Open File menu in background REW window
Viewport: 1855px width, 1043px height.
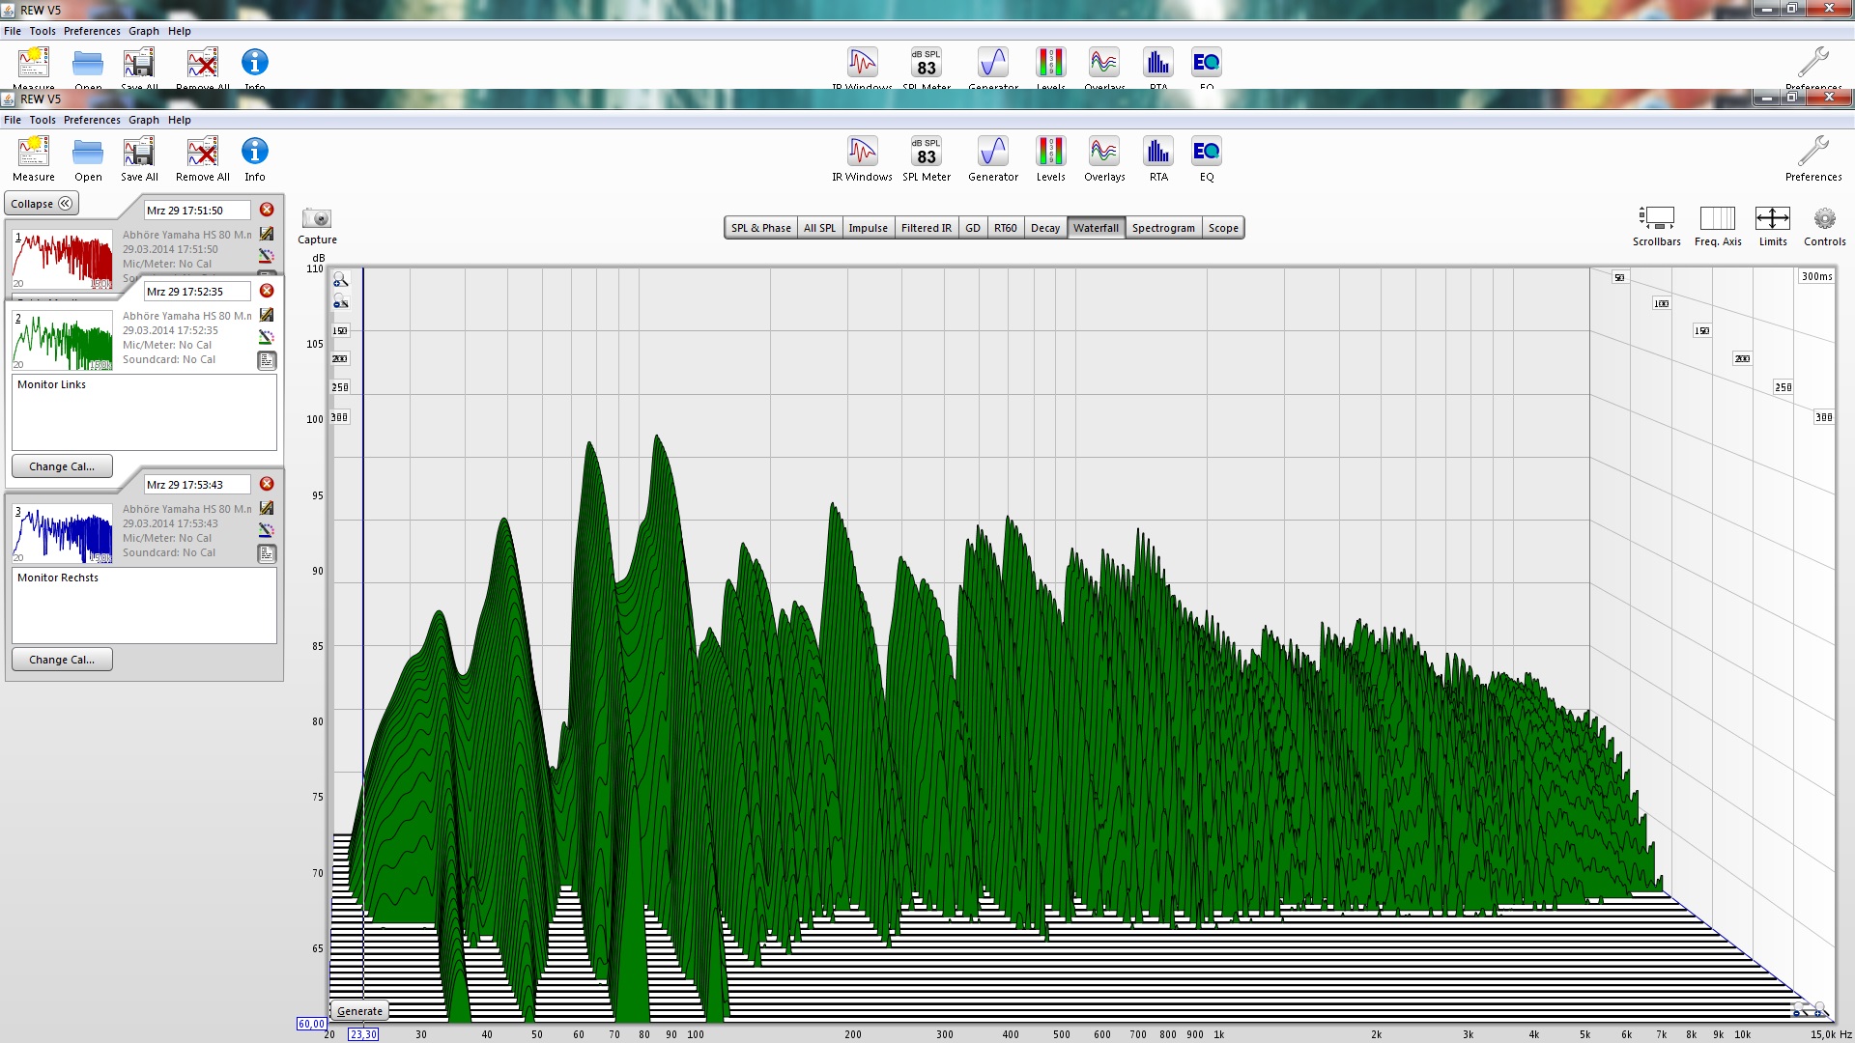pos(13,31)
